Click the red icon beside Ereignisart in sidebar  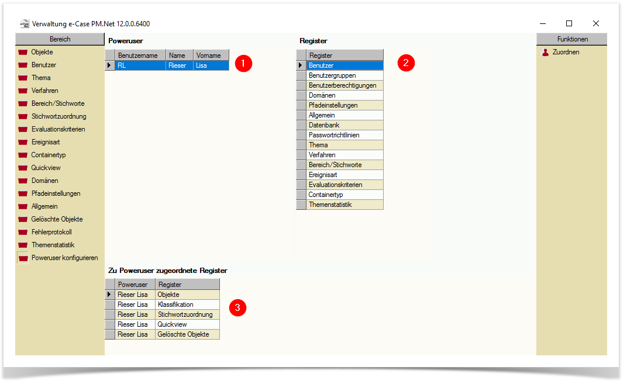[x=23, y=142]
